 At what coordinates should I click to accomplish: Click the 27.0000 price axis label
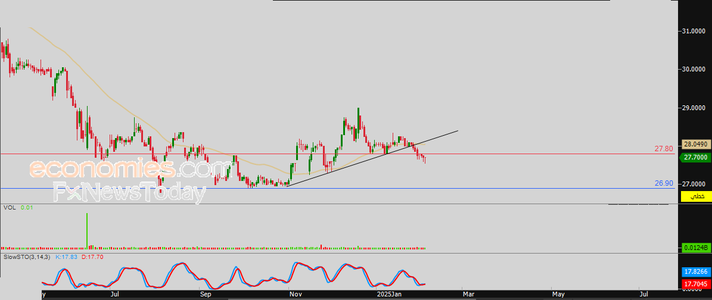694,185
